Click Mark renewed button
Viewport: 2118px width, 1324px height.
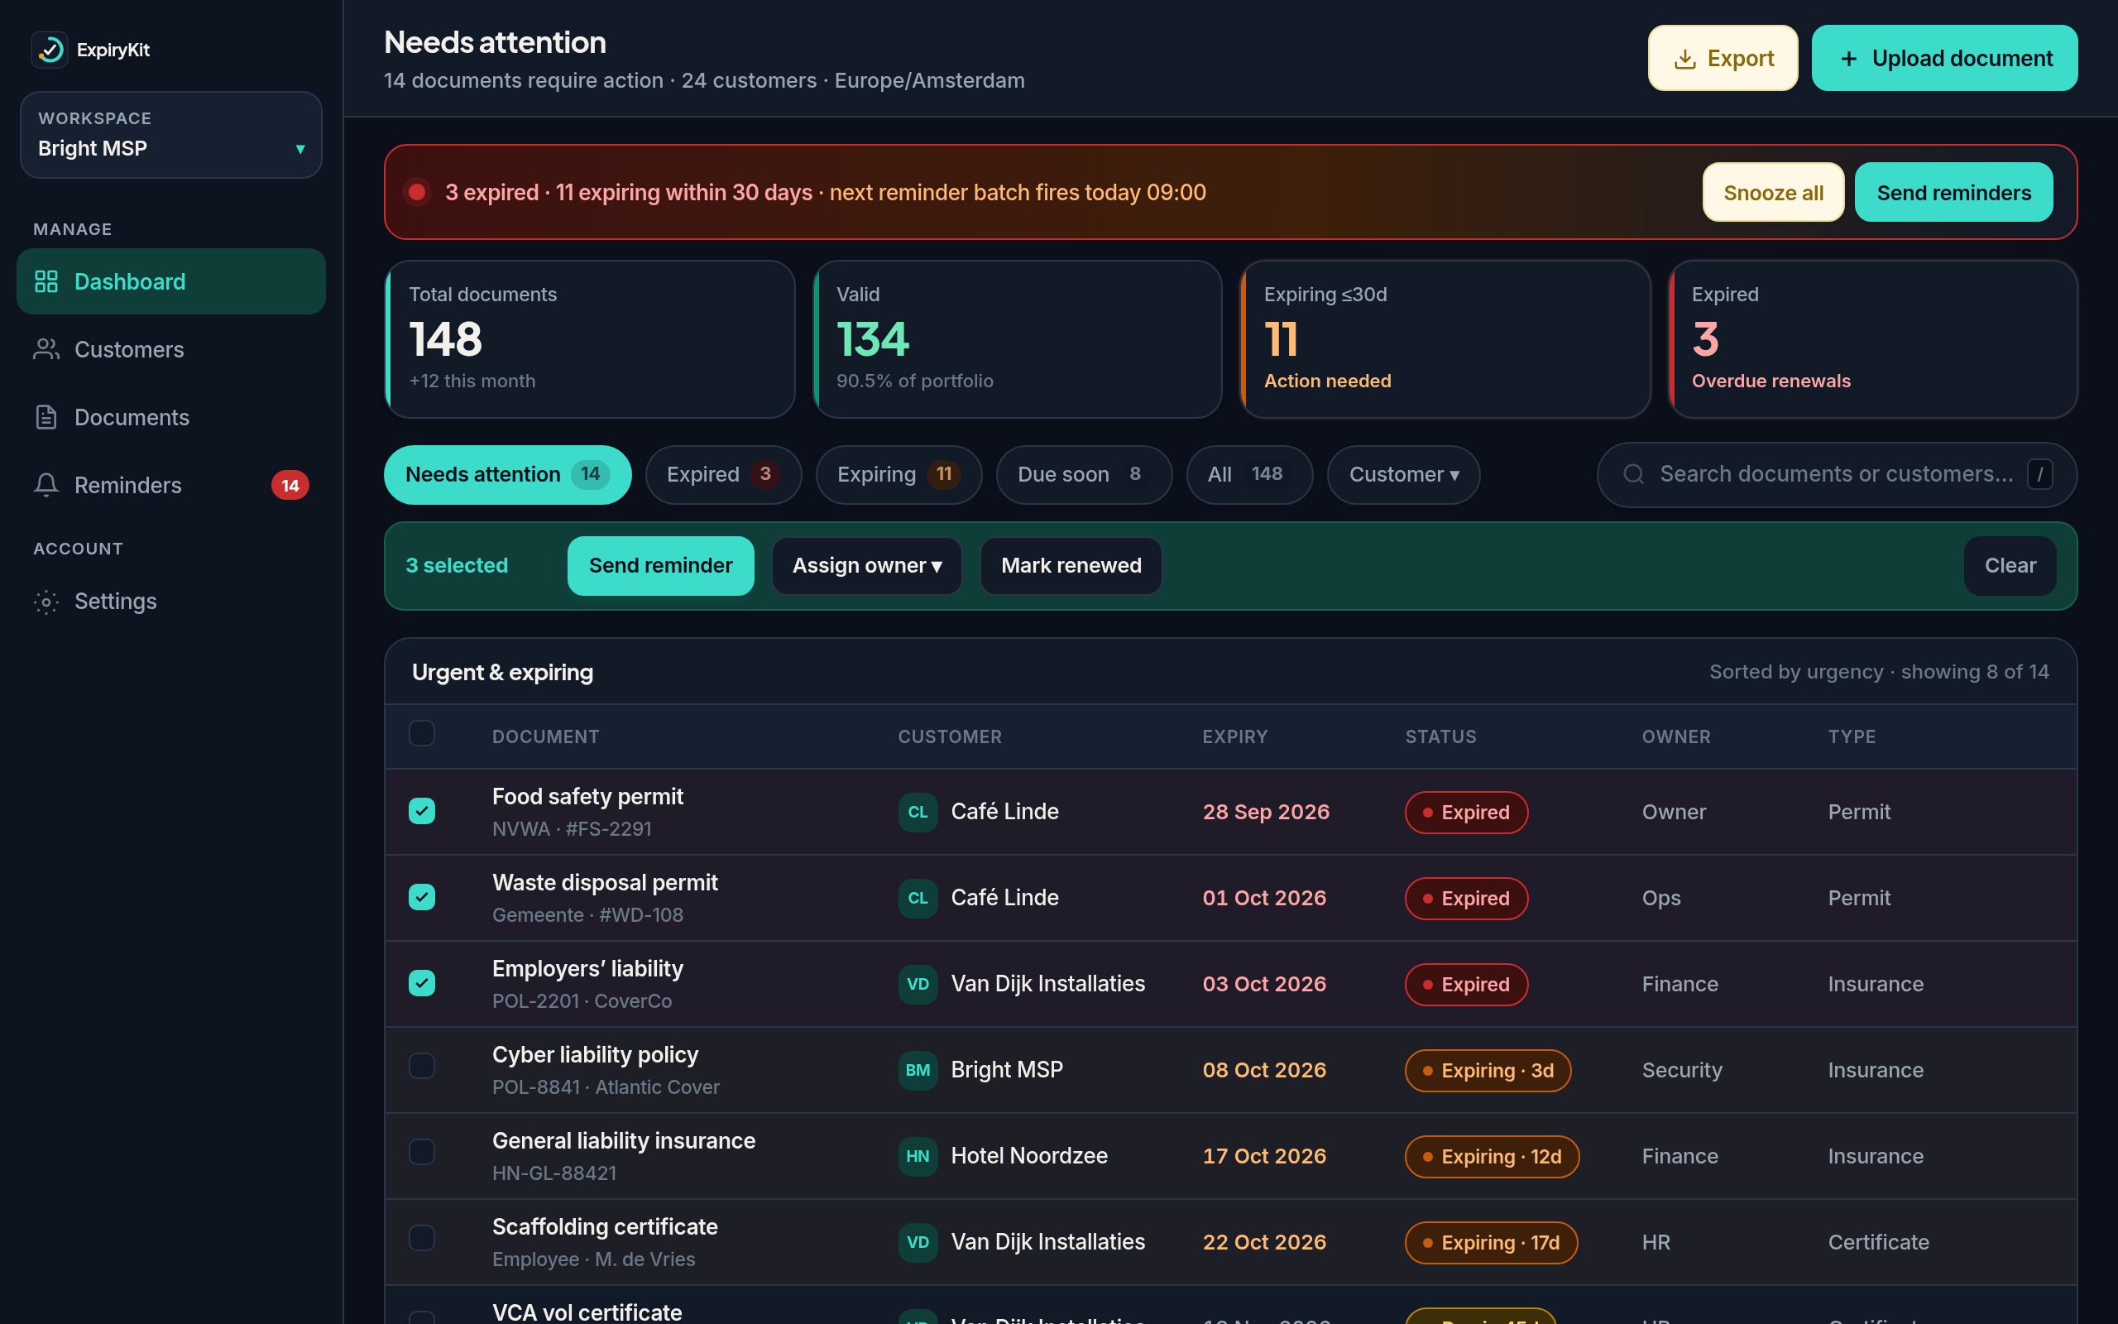(x=1071, y=566)
